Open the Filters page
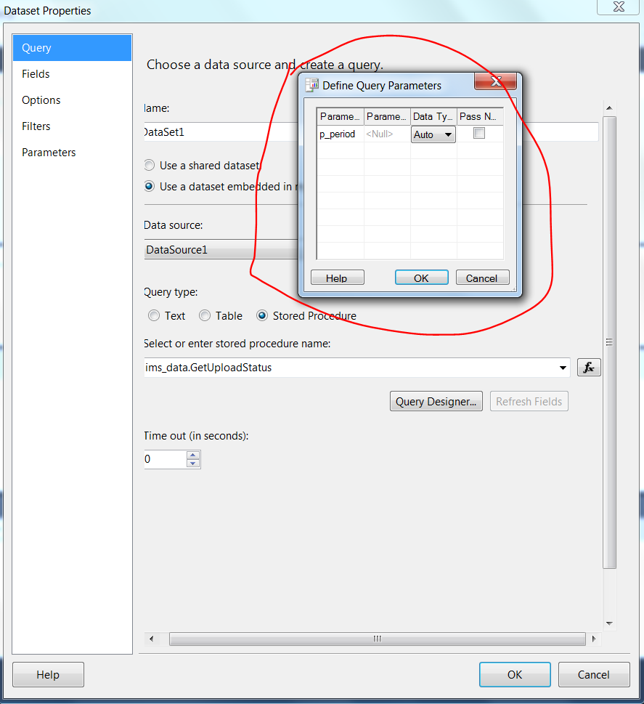 [73, 126]
